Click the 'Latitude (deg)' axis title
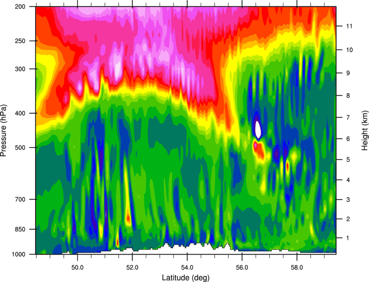This screenshot has height=282, width=369. (x=185, y=278)
